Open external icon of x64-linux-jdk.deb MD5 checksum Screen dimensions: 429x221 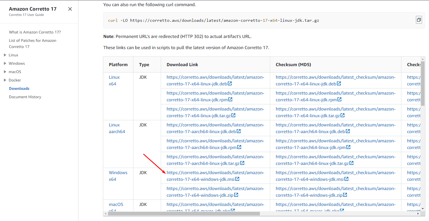pos(339,83)
